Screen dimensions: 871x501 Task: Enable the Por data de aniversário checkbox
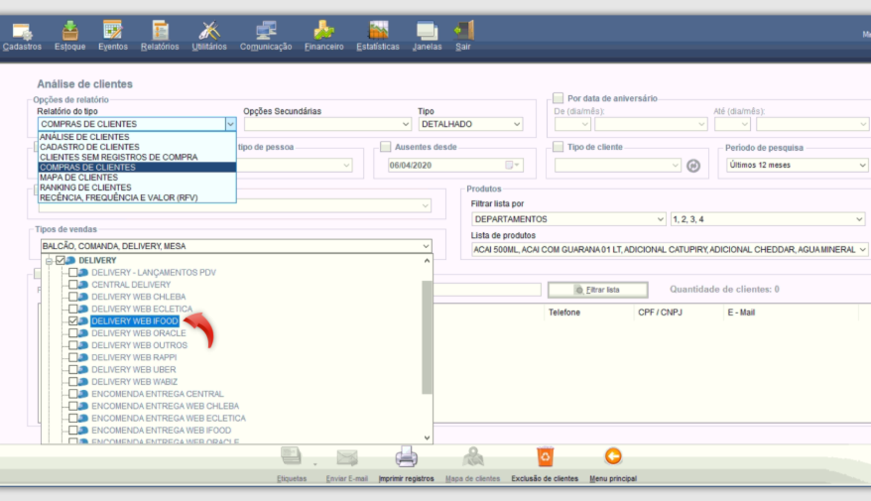pyautogui.click(x=559, y=98)
